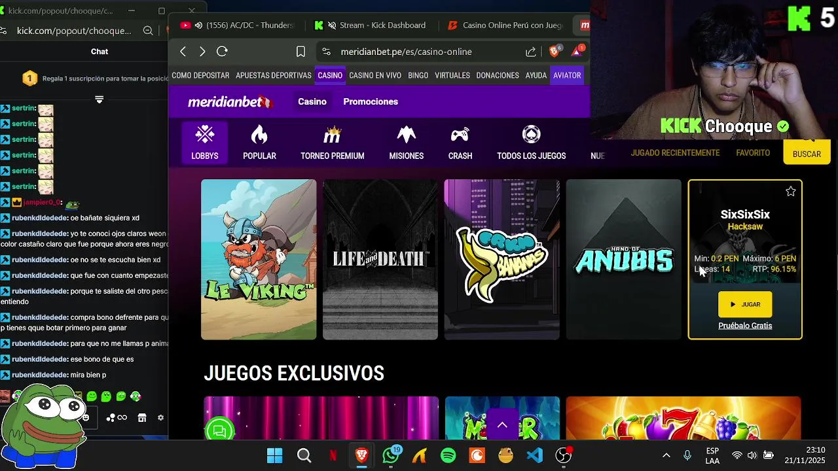The image size is (838, 471).
Task: Click the microphone icon in the system tray
Action: tap(687, 455)
